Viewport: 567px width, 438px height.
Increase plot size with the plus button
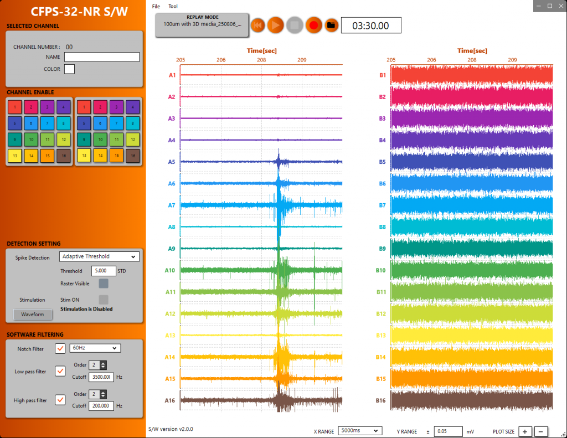(x=525, y=431)
